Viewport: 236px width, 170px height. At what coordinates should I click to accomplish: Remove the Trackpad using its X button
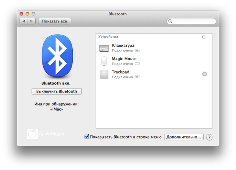tap(205, 74)
